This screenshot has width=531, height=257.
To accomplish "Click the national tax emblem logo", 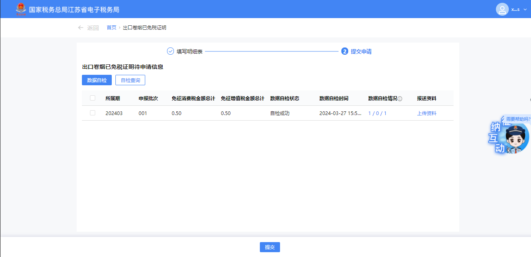I will click(20, 9).
